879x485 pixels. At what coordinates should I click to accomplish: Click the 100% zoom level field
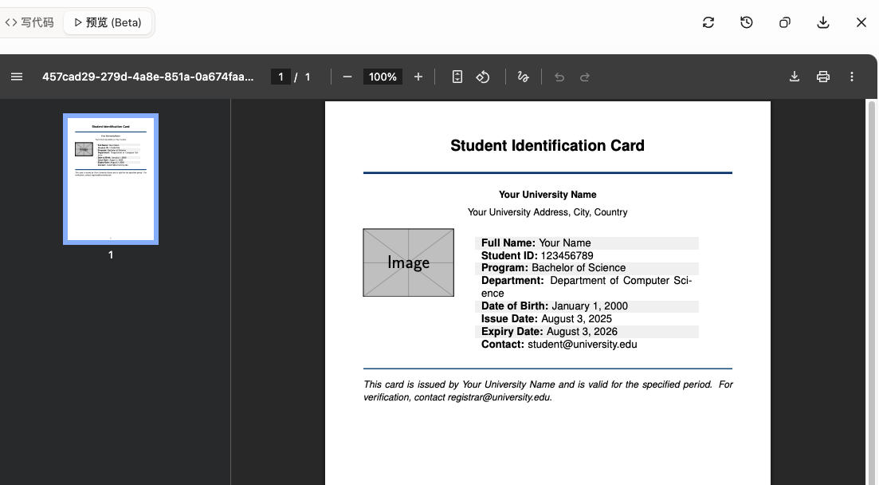point(383,77)
